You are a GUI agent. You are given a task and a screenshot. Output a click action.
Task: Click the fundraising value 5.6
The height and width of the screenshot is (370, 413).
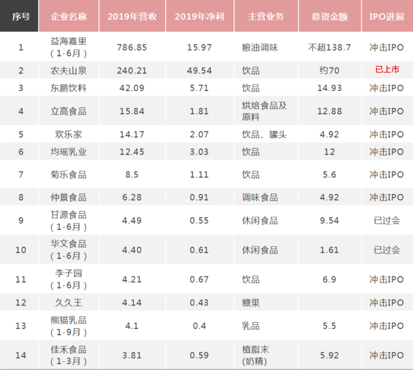330,174
